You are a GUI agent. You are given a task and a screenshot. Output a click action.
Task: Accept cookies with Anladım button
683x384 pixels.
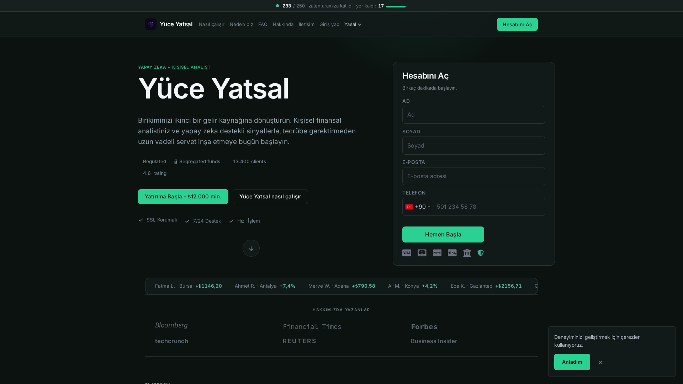pos(572,362)
